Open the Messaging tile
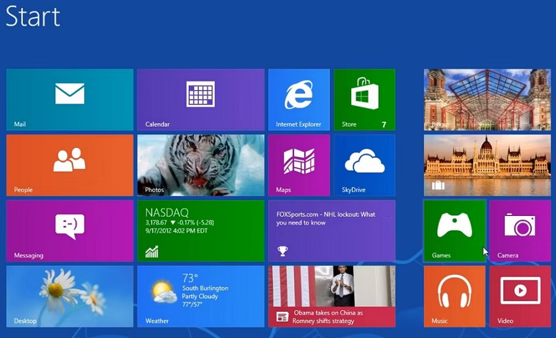The height and width of the screenshot is (338, 556). (x=69, y=231)
